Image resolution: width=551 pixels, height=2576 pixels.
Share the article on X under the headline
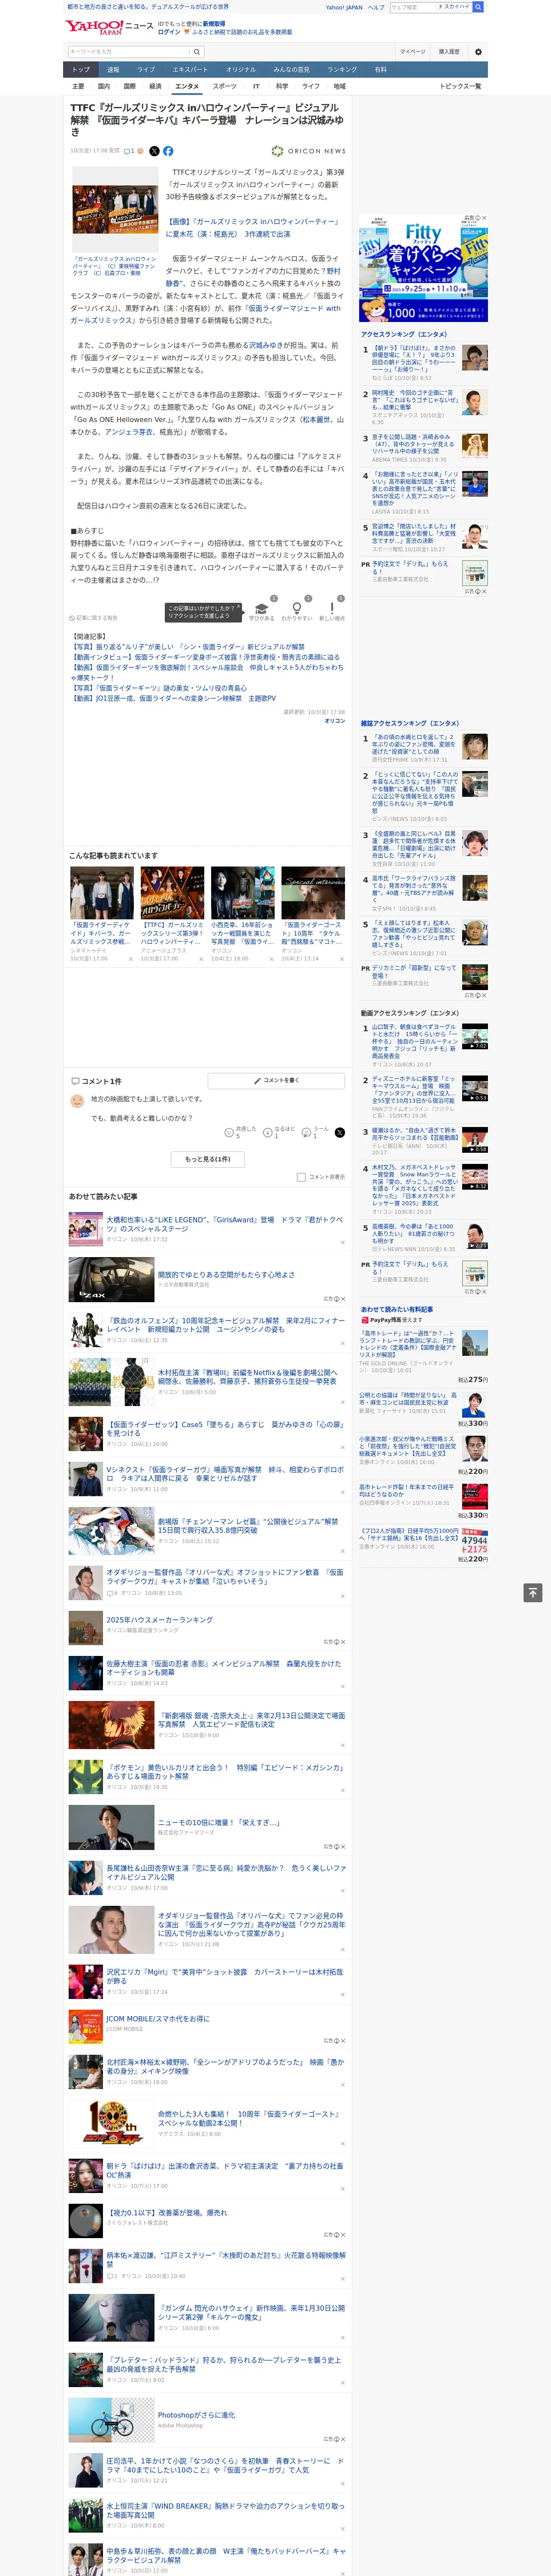coord(154,151)
